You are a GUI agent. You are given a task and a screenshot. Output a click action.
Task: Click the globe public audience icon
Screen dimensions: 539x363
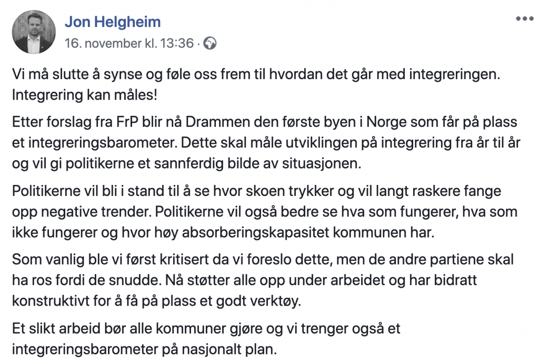pyautogui.click(x=210, y=43)
